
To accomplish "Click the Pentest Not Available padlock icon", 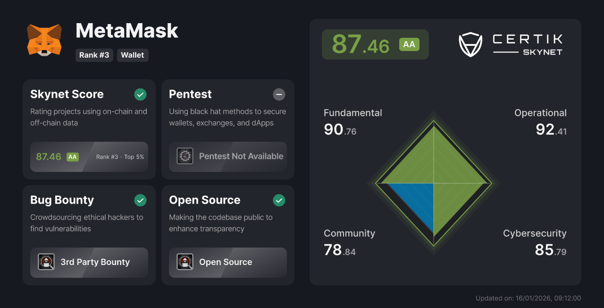I will [185, 156].
